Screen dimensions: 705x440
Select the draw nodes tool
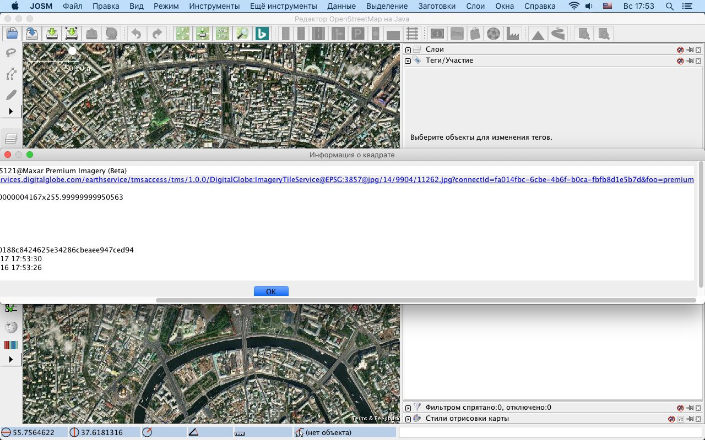(x=11, y=74)
